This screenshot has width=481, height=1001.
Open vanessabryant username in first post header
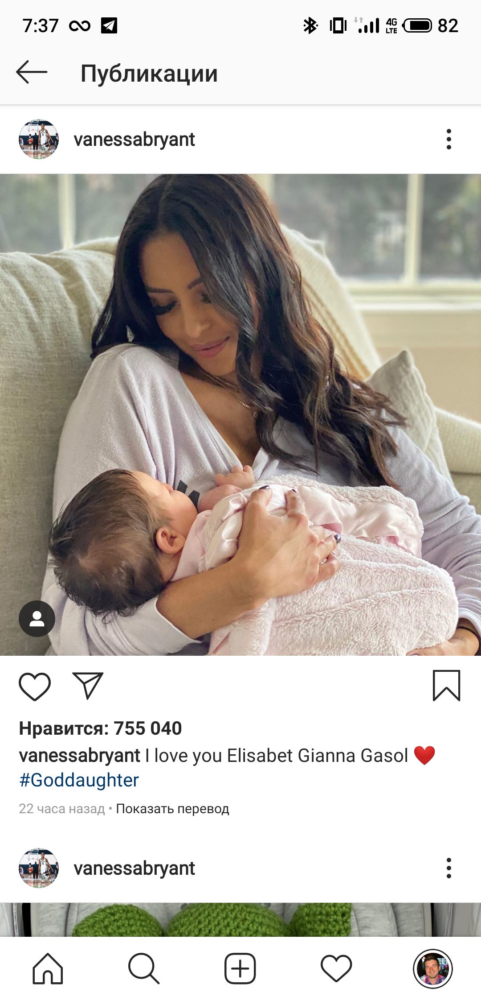(134, 140)
